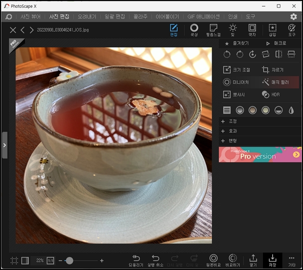Open the 오려내기 tab

tap(87, 17)
